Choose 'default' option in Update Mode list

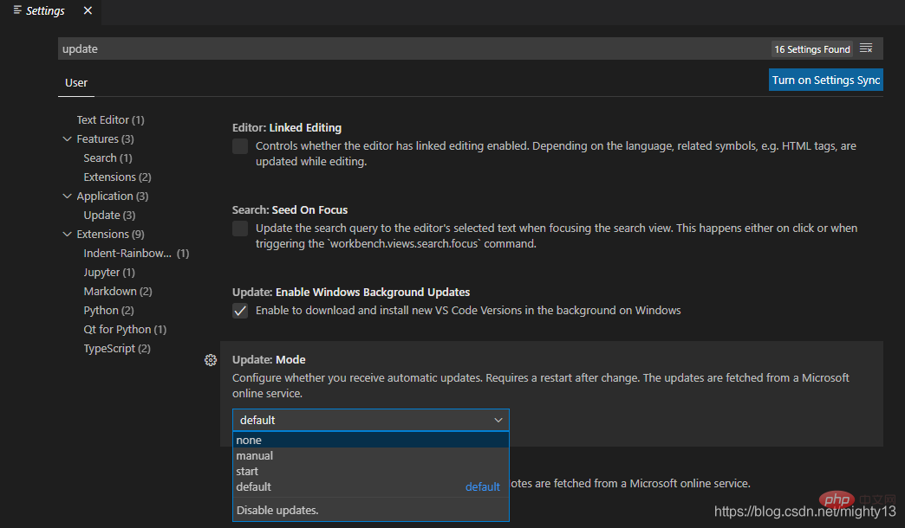coord(370,487)
